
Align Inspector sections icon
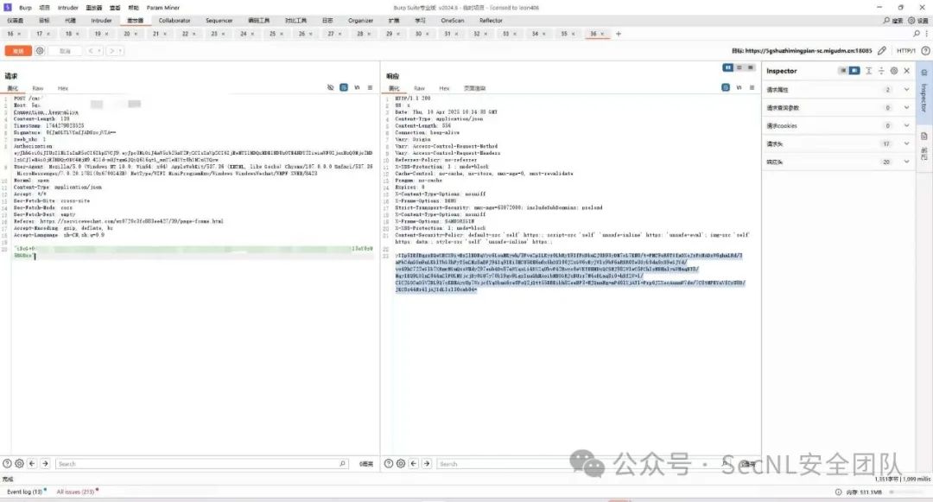pos(869,71)
